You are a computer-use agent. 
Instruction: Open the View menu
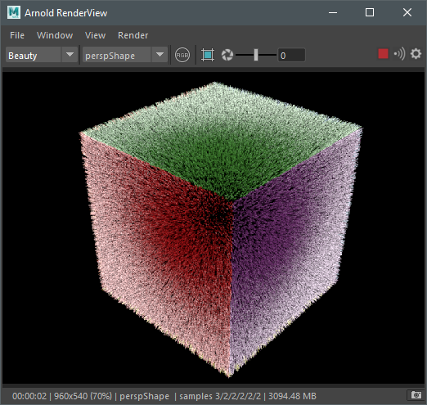pos(95,35)
